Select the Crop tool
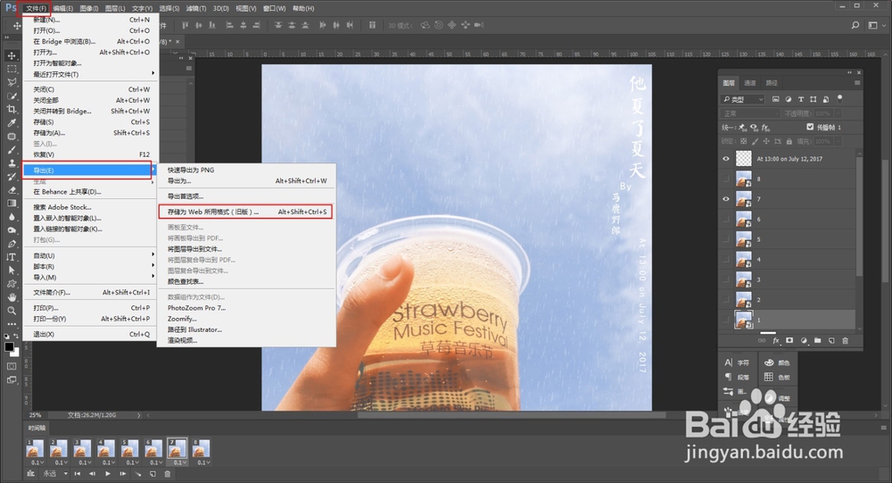This screenshot has width=892, height=483. [12, 109]
